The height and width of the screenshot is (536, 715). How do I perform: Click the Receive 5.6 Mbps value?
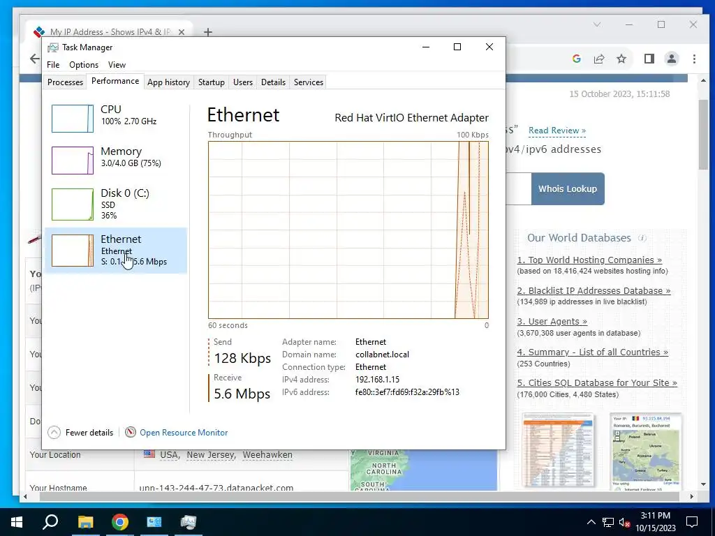242,394
